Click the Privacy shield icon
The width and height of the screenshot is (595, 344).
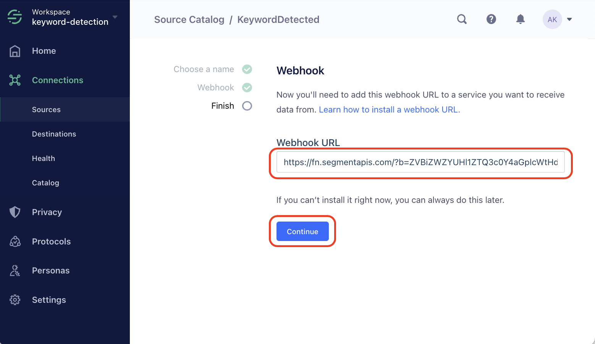pos(15,212)
